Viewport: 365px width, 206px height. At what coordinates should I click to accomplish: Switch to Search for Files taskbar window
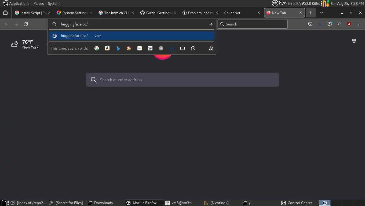click(x=66, y=203)
